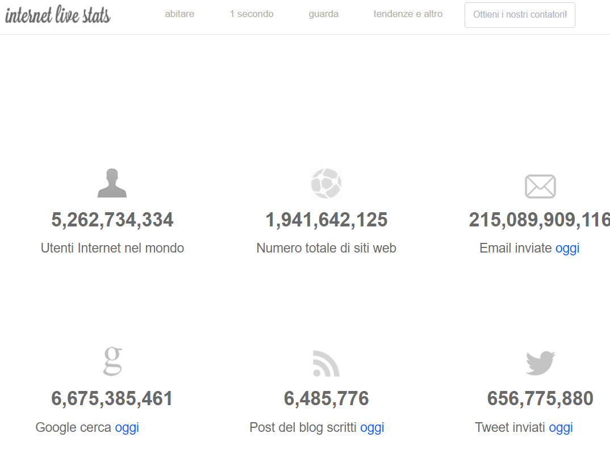Click the 'Utenti Internet nel mondo' label
This screenshot has height=450, width=610.
(112, 248)
